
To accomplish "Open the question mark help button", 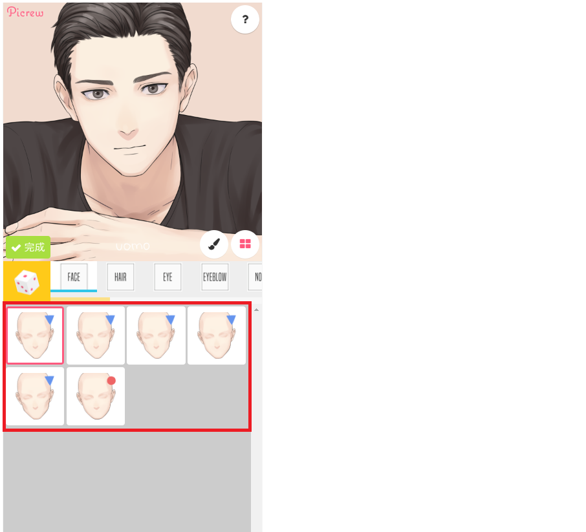I will point(245,19).
